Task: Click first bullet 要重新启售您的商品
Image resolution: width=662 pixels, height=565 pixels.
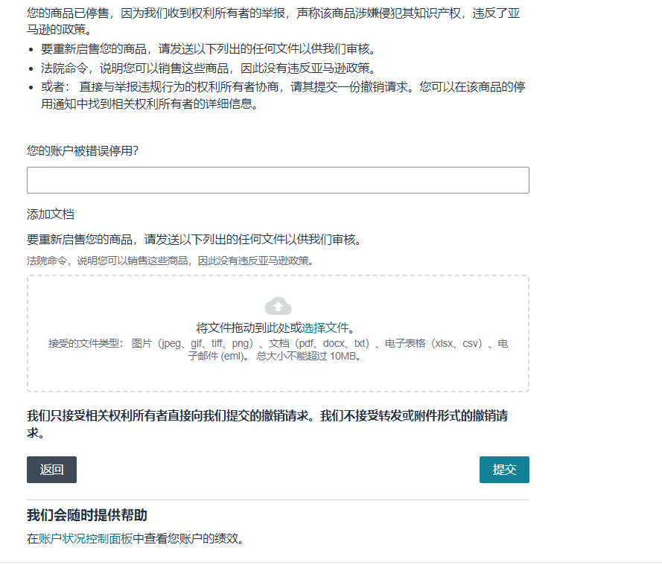Action: (x=209, y=49)
